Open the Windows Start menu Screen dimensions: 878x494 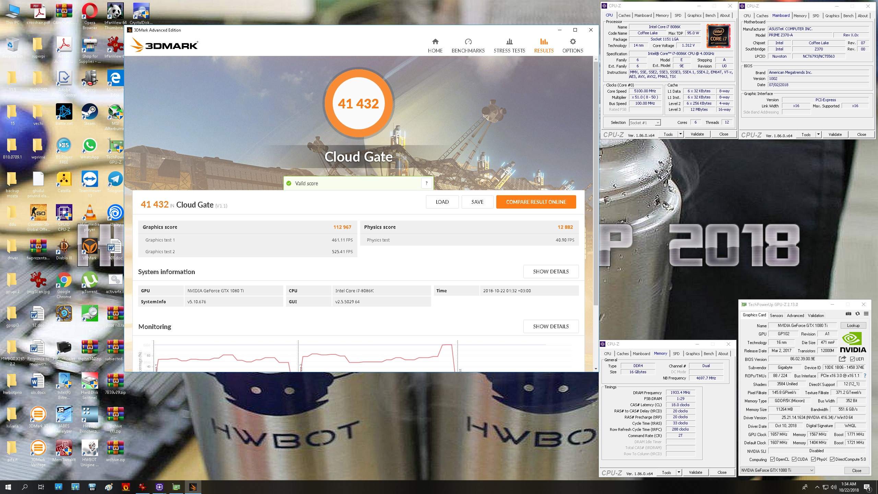[x=8, y=487]
